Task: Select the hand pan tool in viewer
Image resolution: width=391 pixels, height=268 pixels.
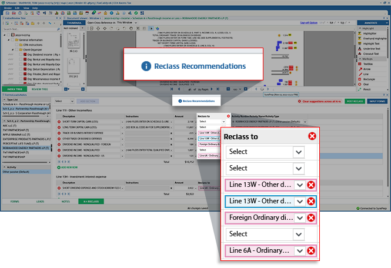Action: pyautogui.click(x=131, y=28)
